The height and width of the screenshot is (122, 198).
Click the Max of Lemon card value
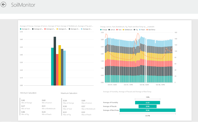[x=83, y=100]
